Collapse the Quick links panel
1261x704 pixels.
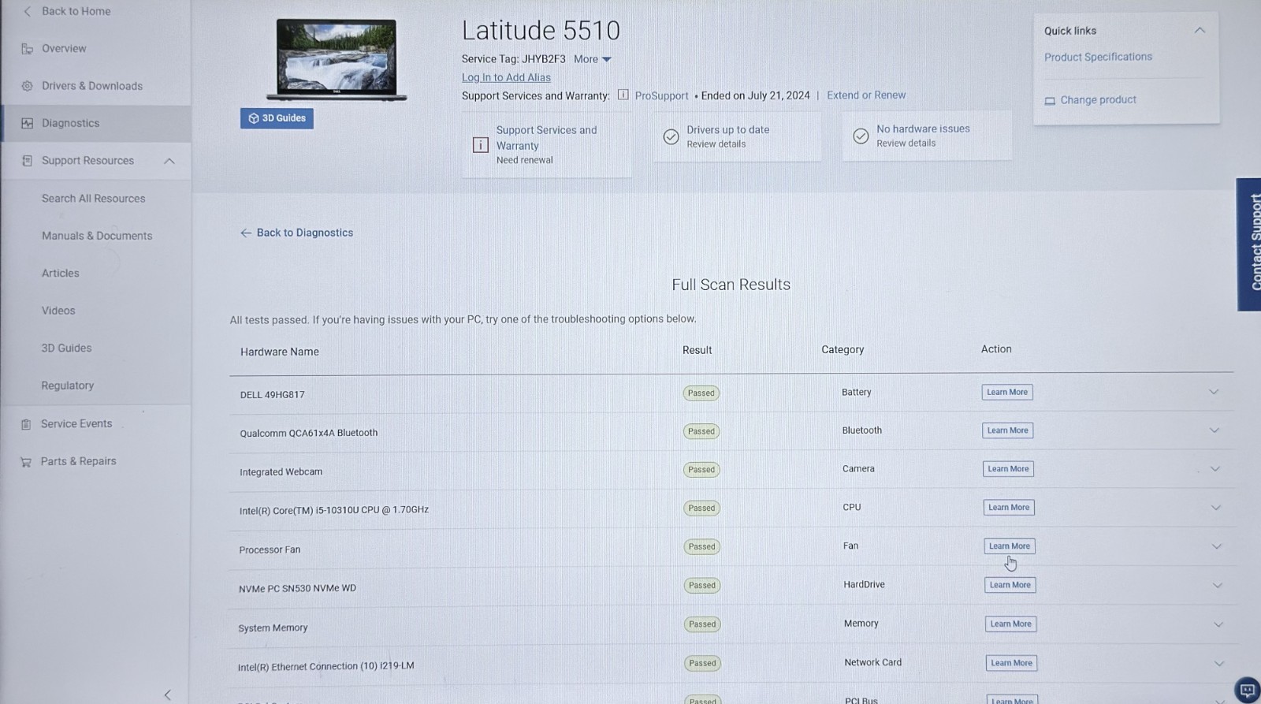[1200, 31]
